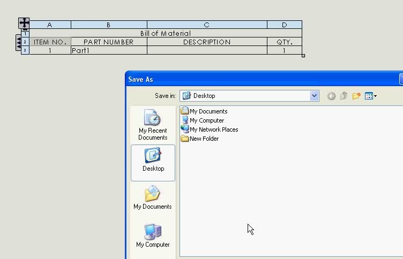The image size is (403, 259).
Task: Open My Computer in the places bar
Action: tap(153, 235)
